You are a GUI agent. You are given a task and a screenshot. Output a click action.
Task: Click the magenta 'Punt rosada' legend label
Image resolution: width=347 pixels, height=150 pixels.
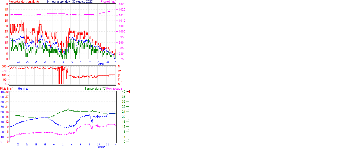tap(114, 89)
